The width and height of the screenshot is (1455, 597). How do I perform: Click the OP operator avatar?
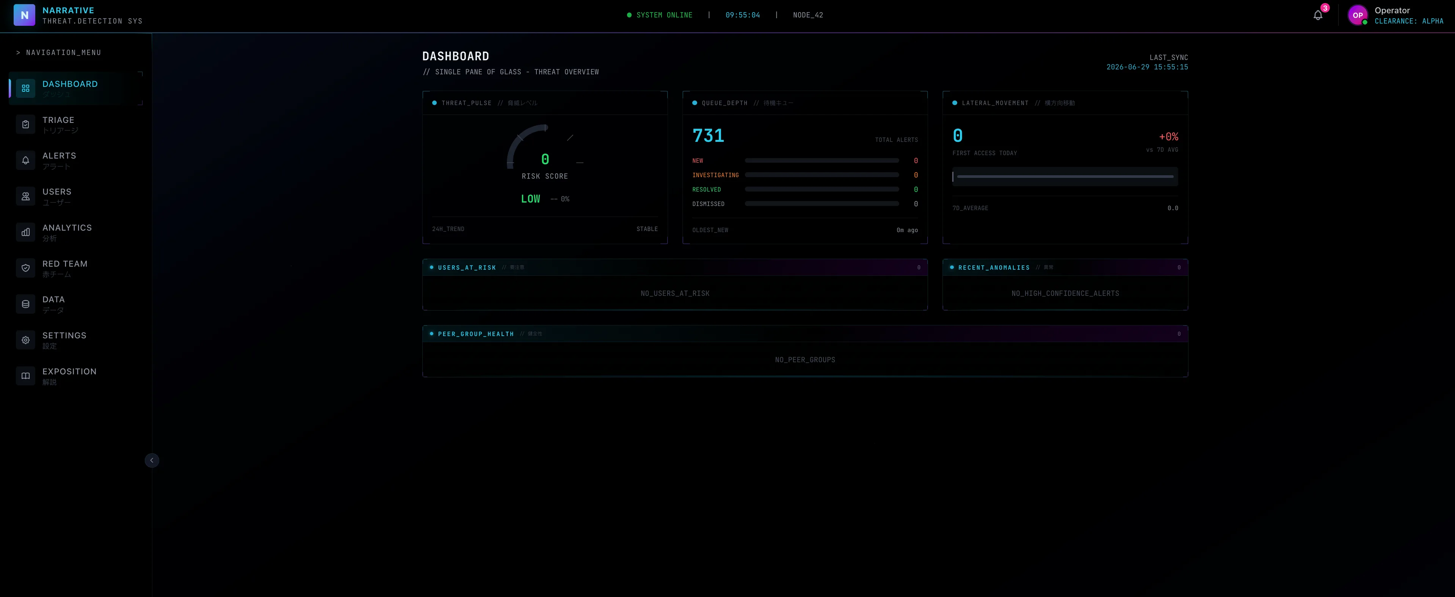[x=1357, y=15]
